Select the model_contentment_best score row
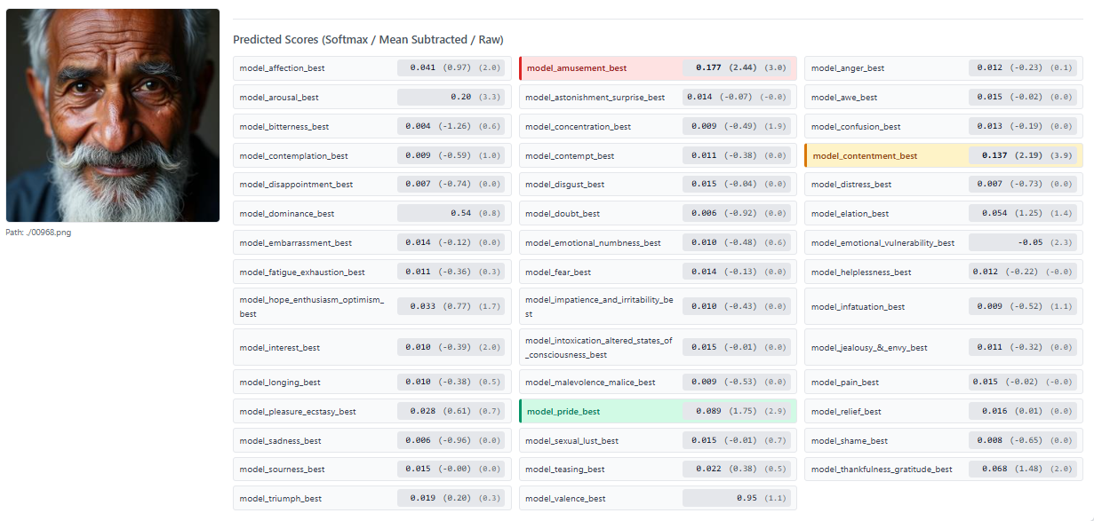 point(943,155)
